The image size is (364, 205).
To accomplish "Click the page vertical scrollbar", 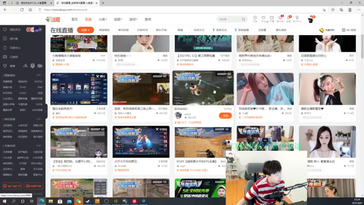I will pos(362,46).
